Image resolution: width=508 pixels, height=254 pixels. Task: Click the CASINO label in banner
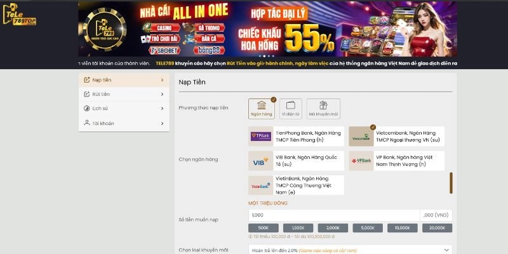pyautogui.click(x=164, y=28)
